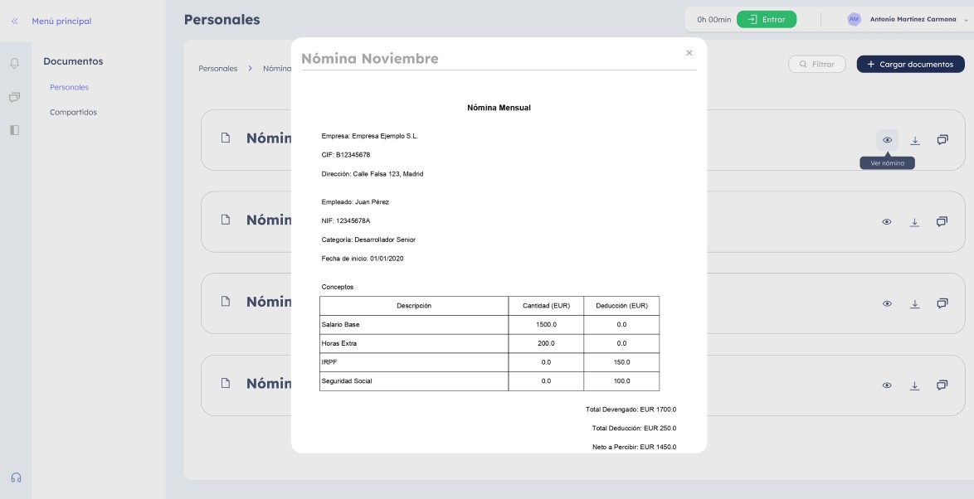This screenshot has width=974, height=499.
Task: Download the first payroll document
Action: pyautogui.click(x=915, y=140)
